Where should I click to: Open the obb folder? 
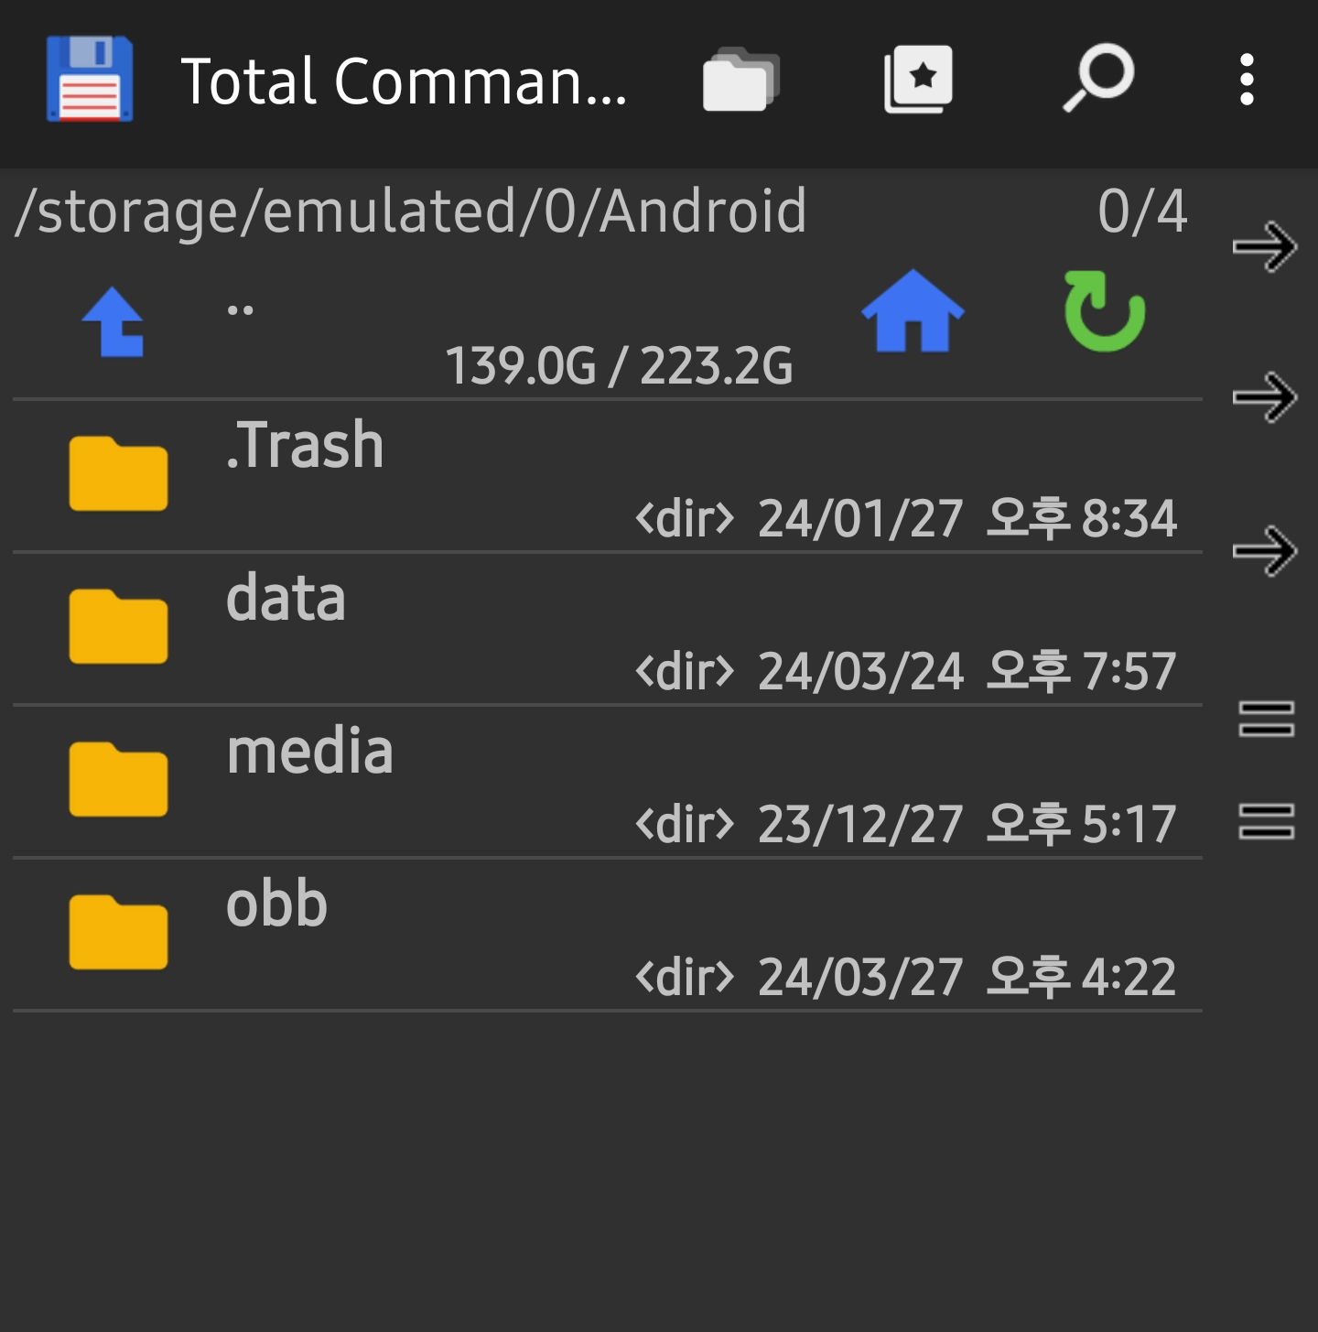click(x=608, y=935)
